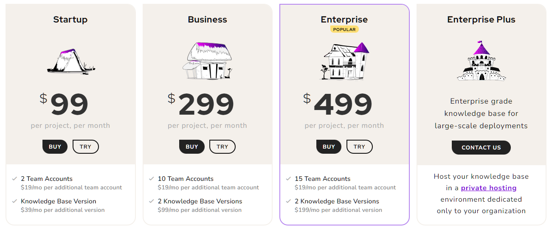
Task: Try the Business plan
Action: [222, 147]
